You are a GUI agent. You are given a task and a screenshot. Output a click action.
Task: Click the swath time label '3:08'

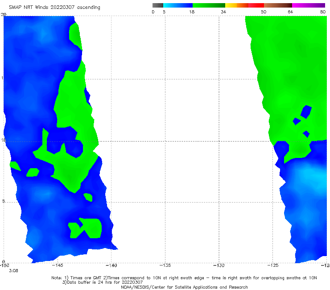tap(13, 271)
